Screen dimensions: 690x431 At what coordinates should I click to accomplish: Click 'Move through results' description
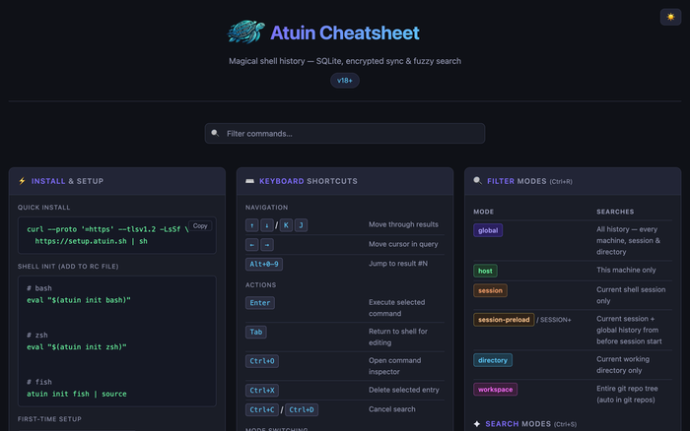[x=403, y=224]
